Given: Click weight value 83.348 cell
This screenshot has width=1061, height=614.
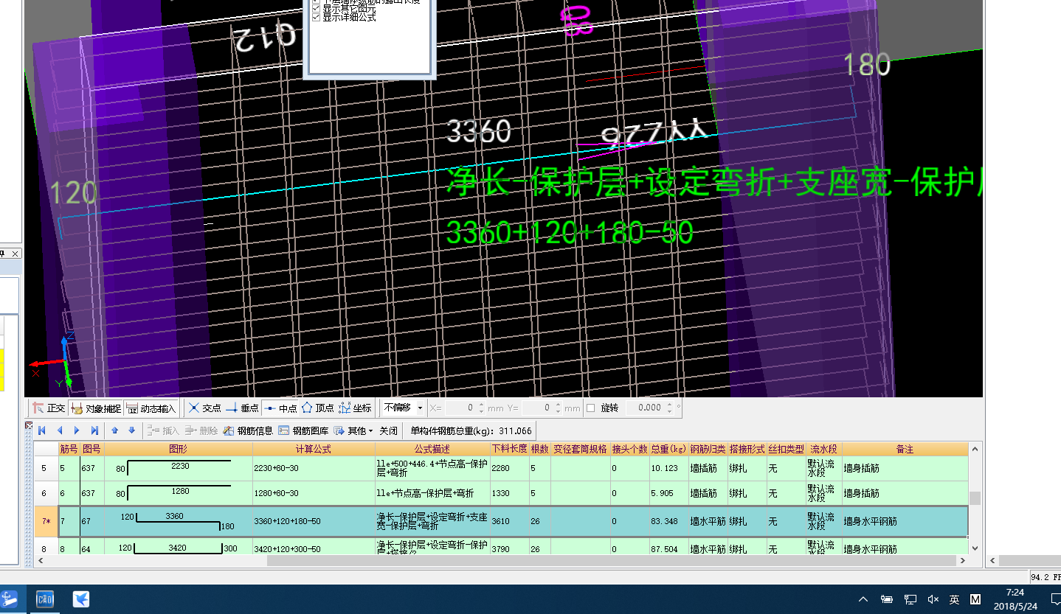Looking at the screenshot, I should (668, 521).
